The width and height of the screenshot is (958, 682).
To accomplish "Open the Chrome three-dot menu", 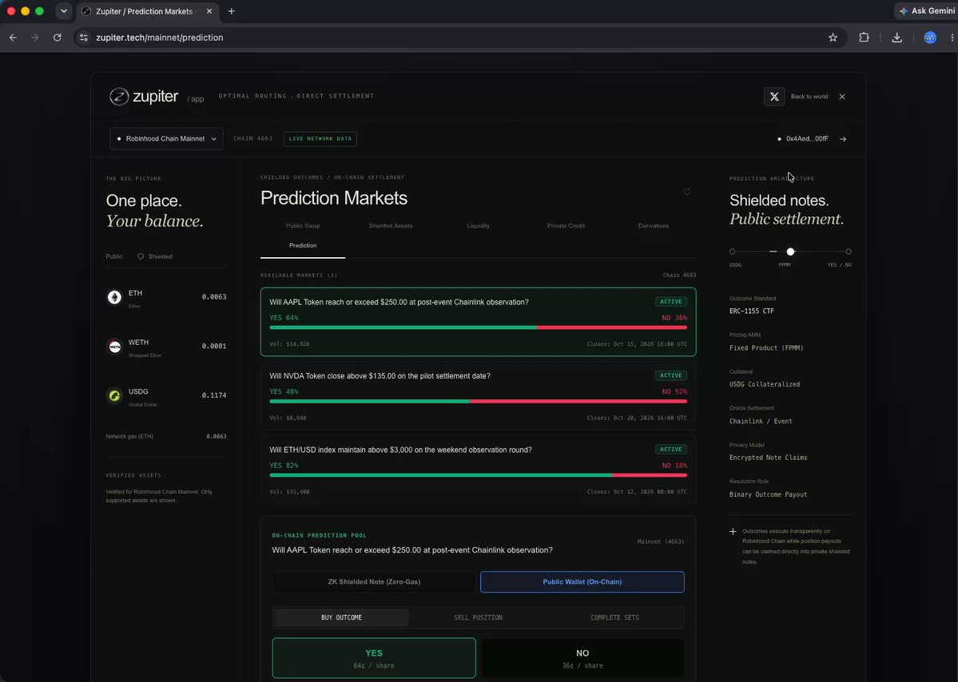I will [952, 38].
